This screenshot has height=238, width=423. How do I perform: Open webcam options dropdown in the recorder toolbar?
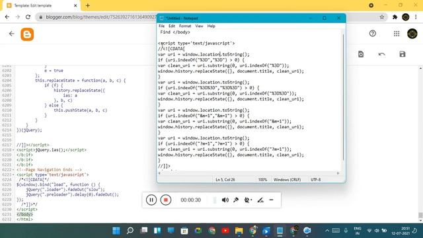pos(248,200)
